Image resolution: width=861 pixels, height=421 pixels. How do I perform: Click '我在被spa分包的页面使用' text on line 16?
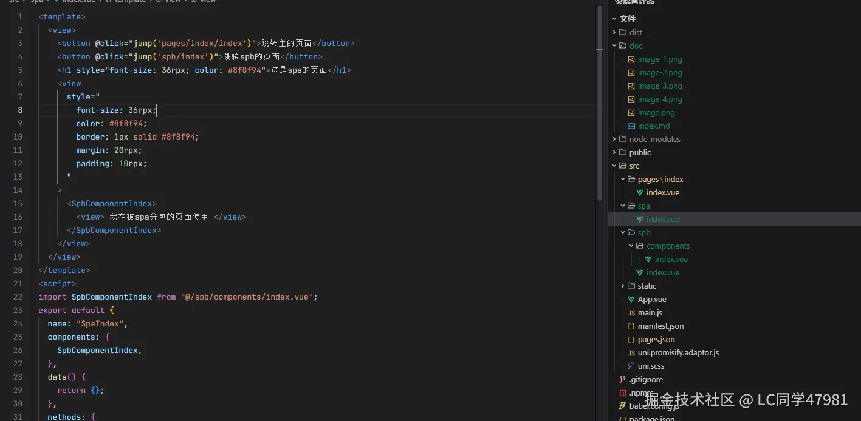tap(159, 217)
